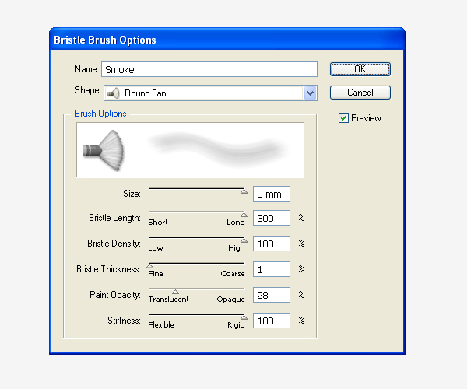
Task: Toggle the Preview checkbox
Action: (x=343, y=117)
